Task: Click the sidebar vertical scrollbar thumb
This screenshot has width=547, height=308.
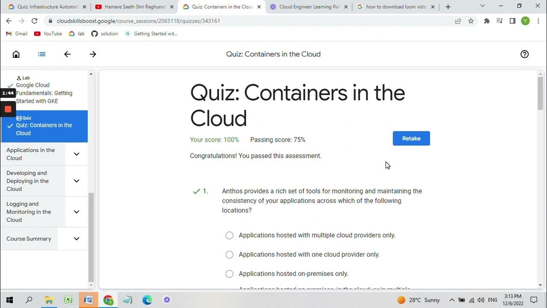Action: tap(91, 237)
